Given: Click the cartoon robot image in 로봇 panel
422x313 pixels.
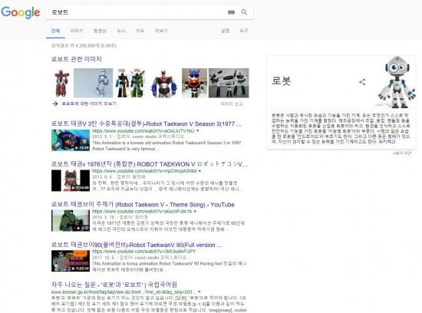Looking at the screenshot, I should point(396,82).
